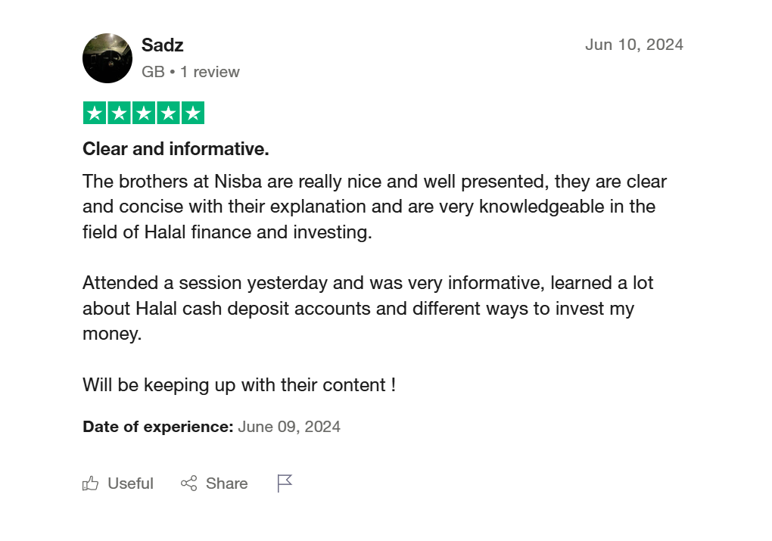Click the fifth green rating star

pos(193,113)
